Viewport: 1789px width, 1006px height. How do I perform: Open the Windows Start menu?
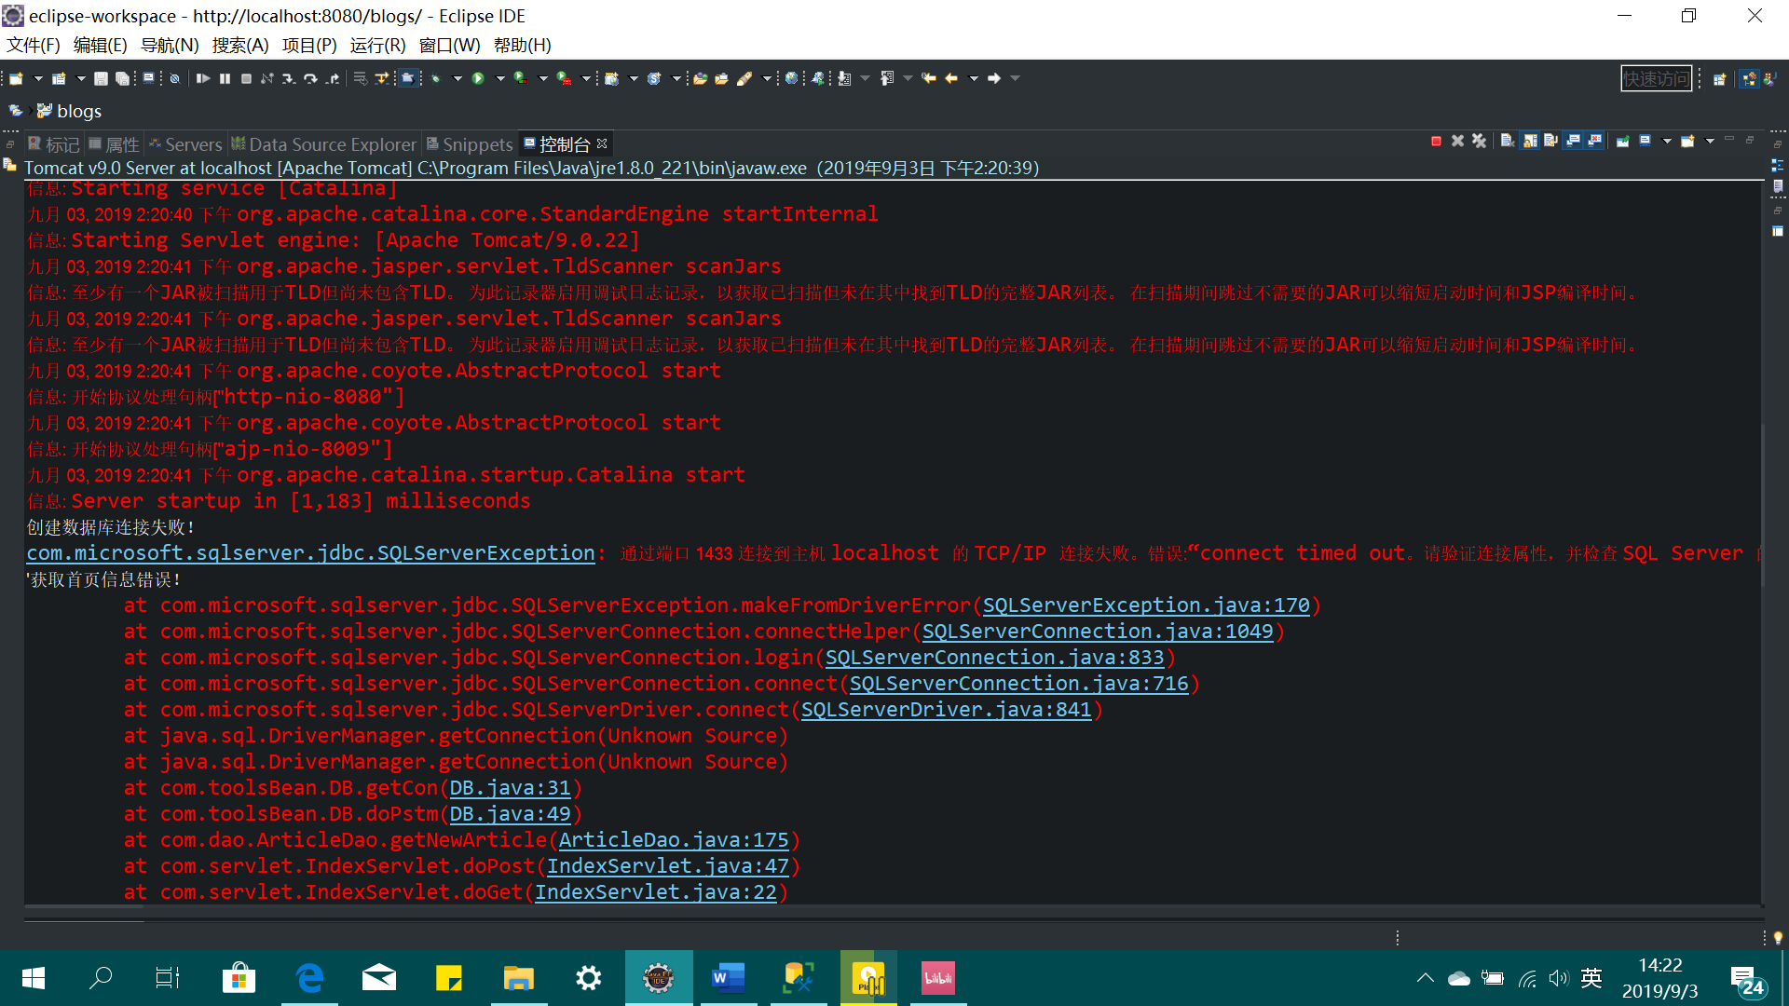33,978
